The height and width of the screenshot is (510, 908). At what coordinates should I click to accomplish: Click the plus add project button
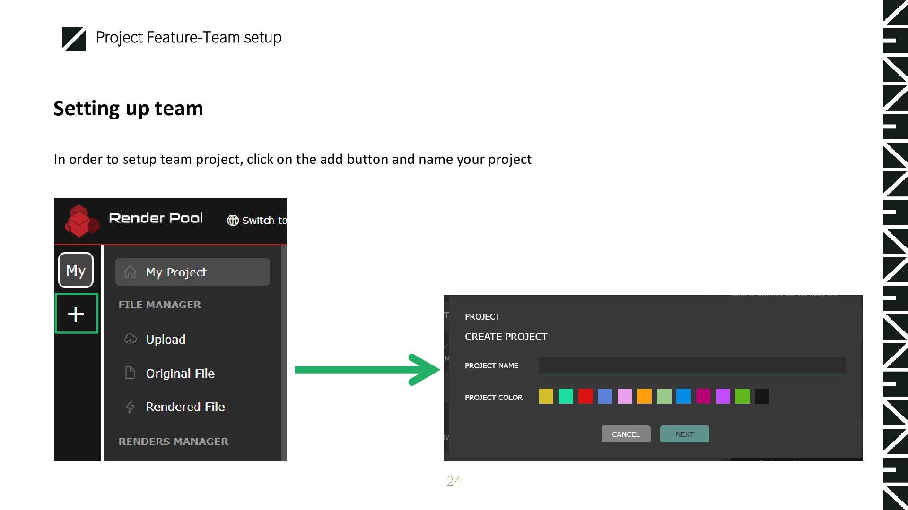tap(76, 314)
